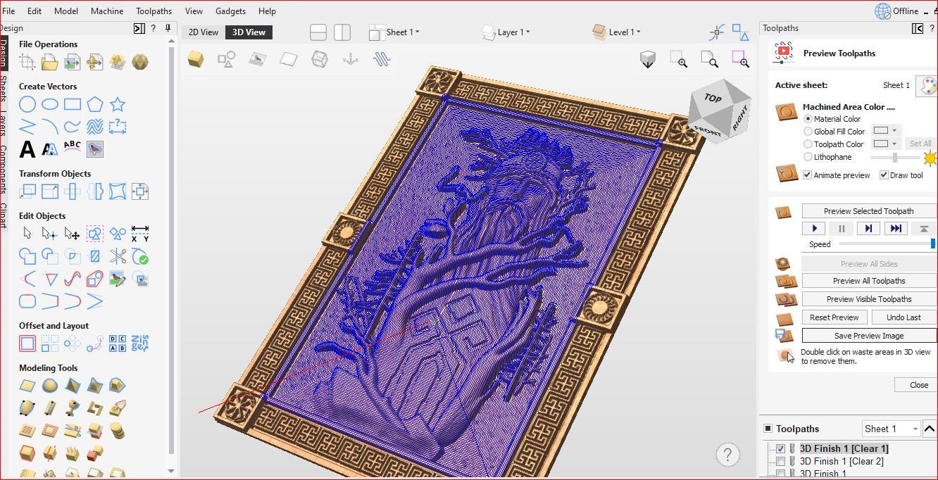Select the Material Color radio button
Viewport: 938px width, 480px height.
pos(808,119)
